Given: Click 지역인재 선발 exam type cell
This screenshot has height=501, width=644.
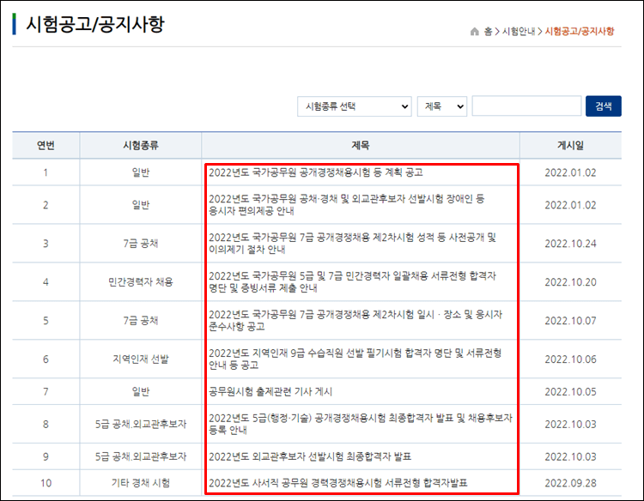Looking at the screenshot, I should pyautogui.click(x=141, y=359).
